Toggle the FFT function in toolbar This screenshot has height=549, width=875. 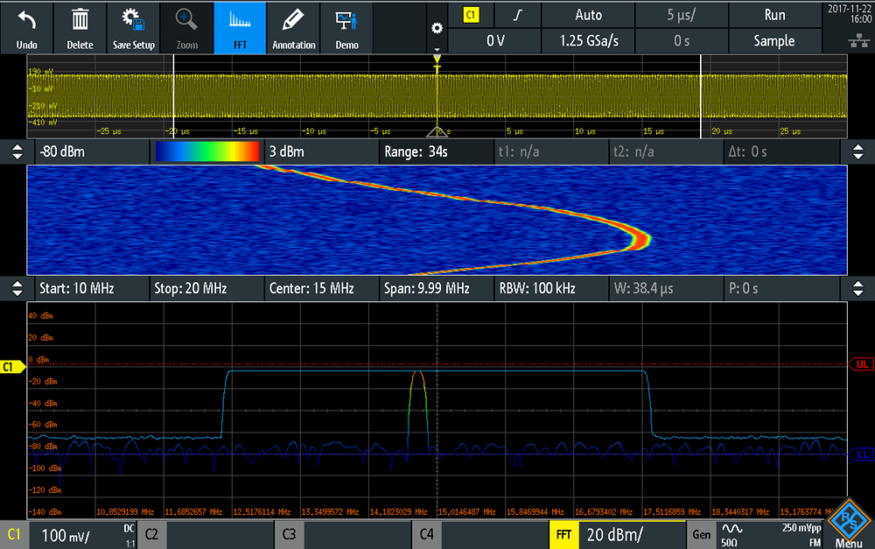[x=240, y=28]
